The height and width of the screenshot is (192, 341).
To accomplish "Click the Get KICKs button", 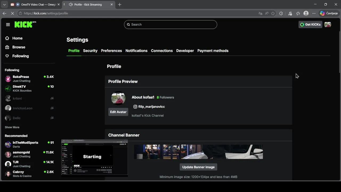I will click(310, 25).
